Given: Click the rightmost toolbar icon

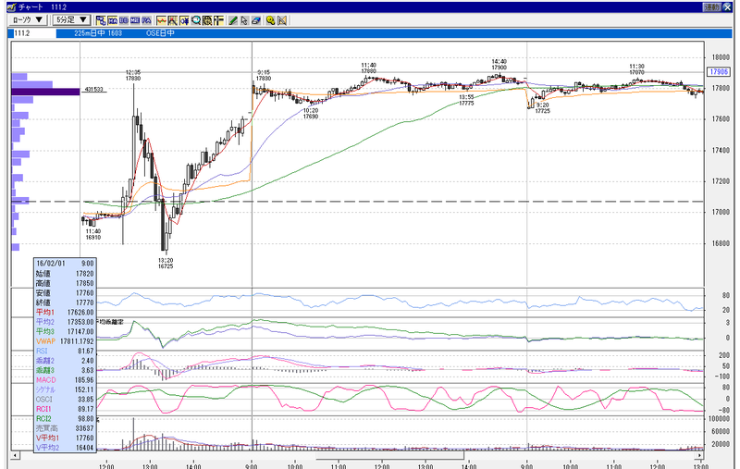Looking at the screenshot, I should click(282, 20).
